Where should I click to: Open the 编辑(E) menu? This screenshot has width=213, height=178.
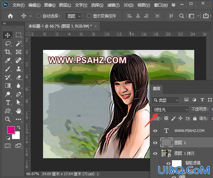[34, 5]
